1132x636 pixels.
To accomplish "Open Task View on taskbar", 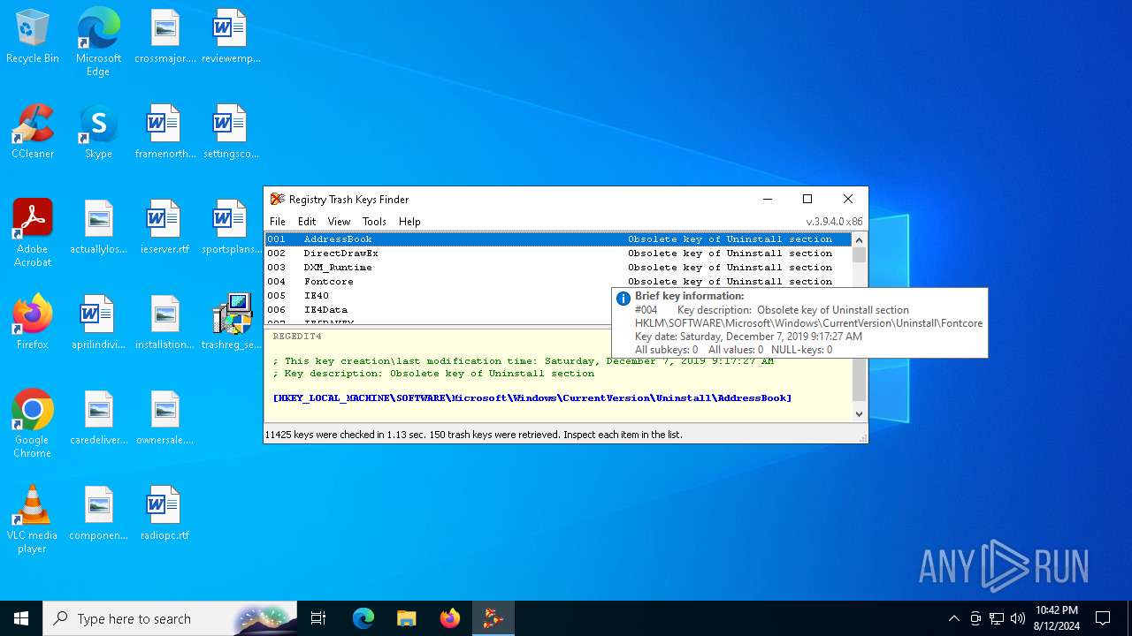I will point(318,618).
